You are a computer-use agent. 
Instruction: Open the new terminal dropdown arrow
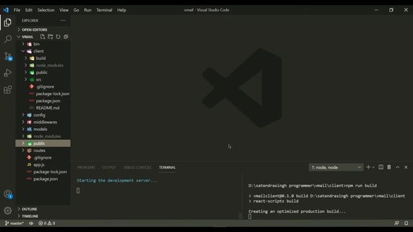click(374, 168)
